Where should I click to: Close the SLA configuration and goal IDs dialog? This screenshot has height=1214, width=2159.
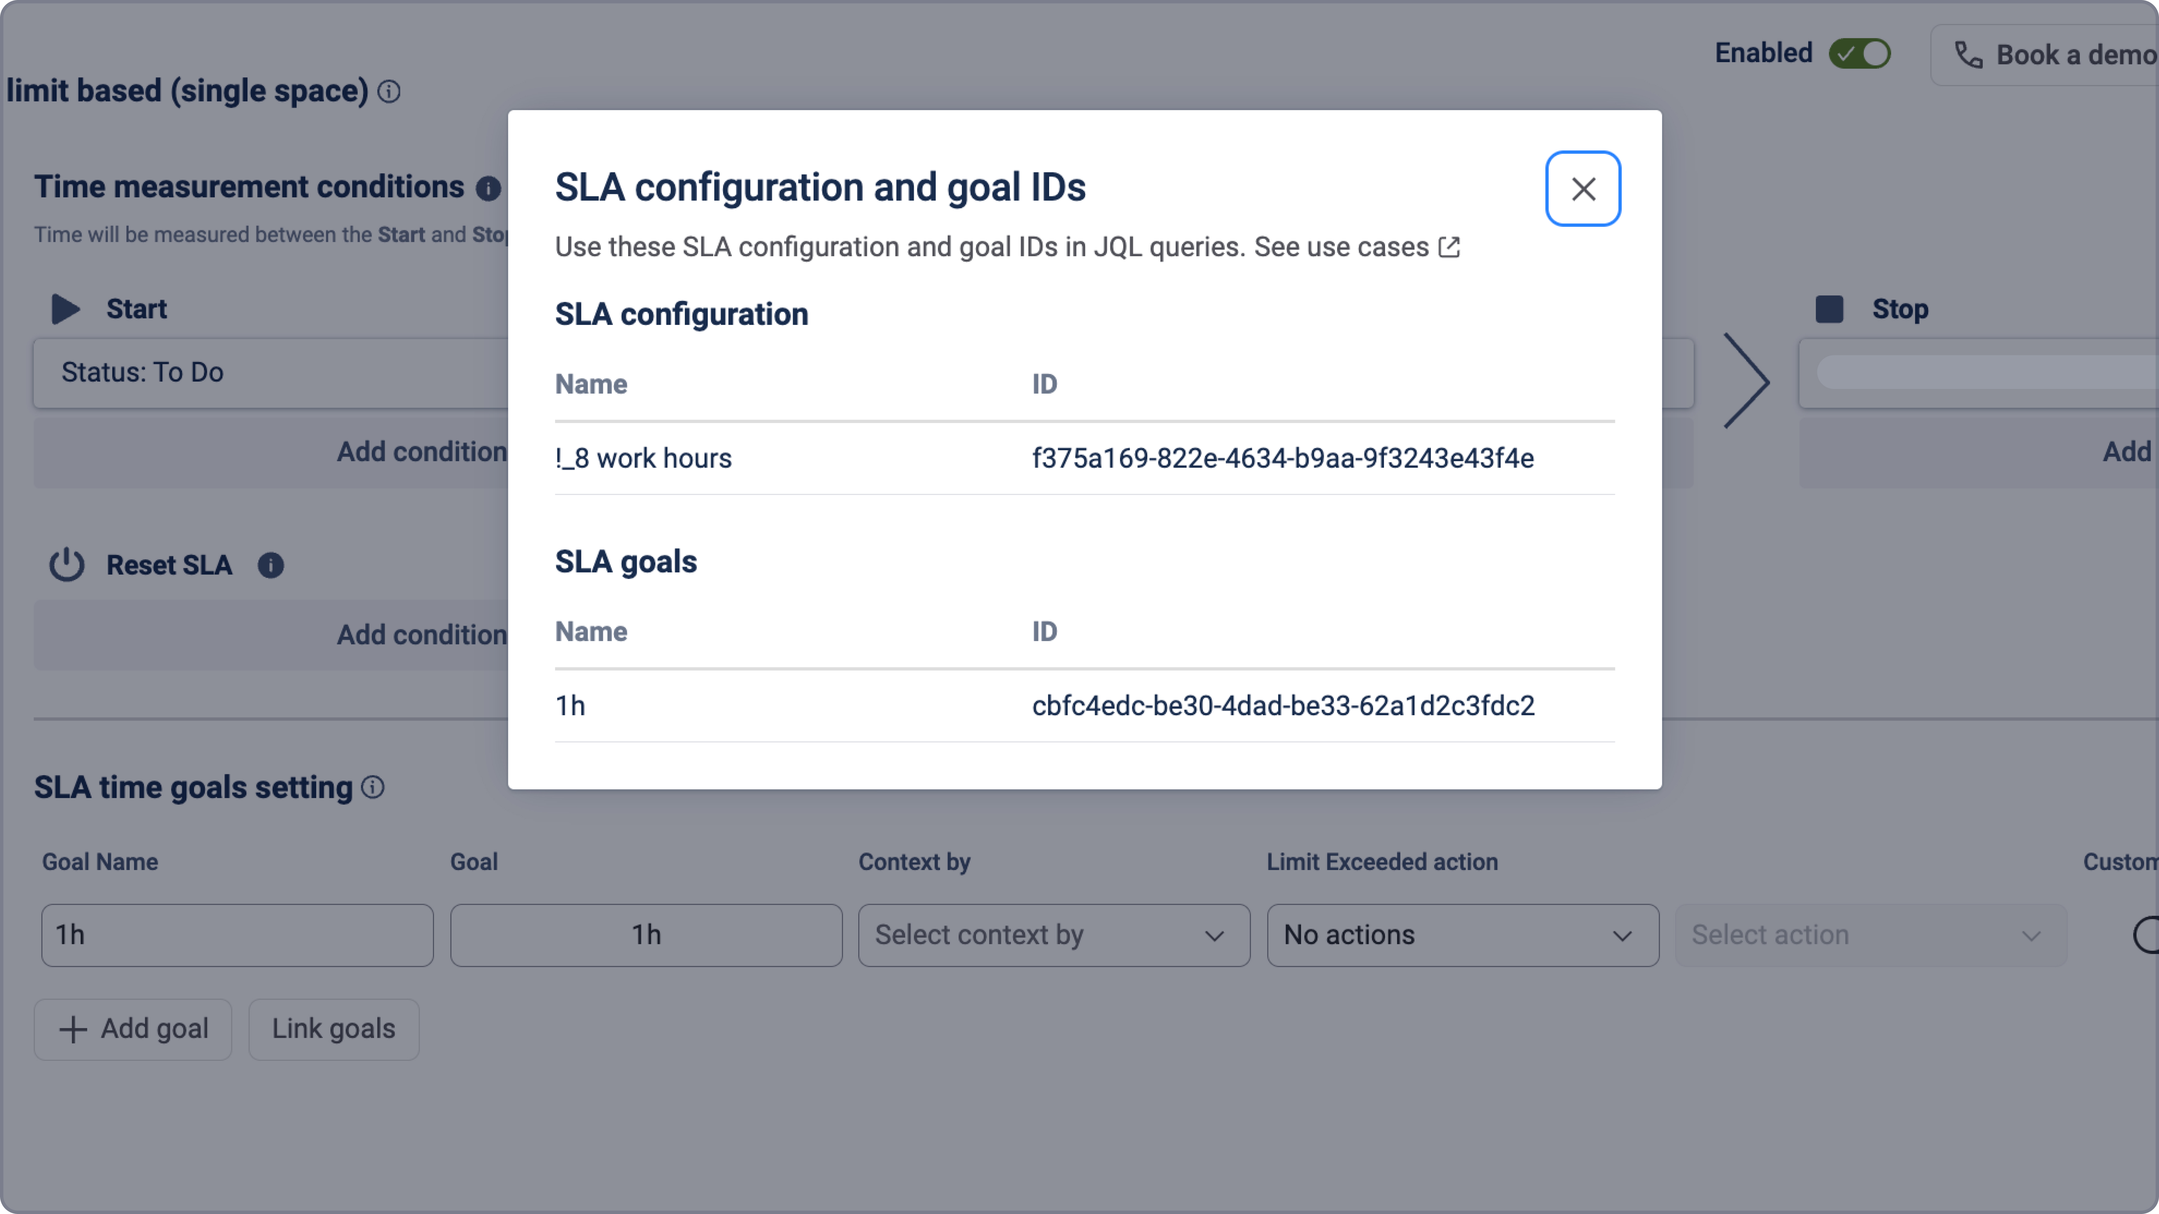(x=1582, y=189)
